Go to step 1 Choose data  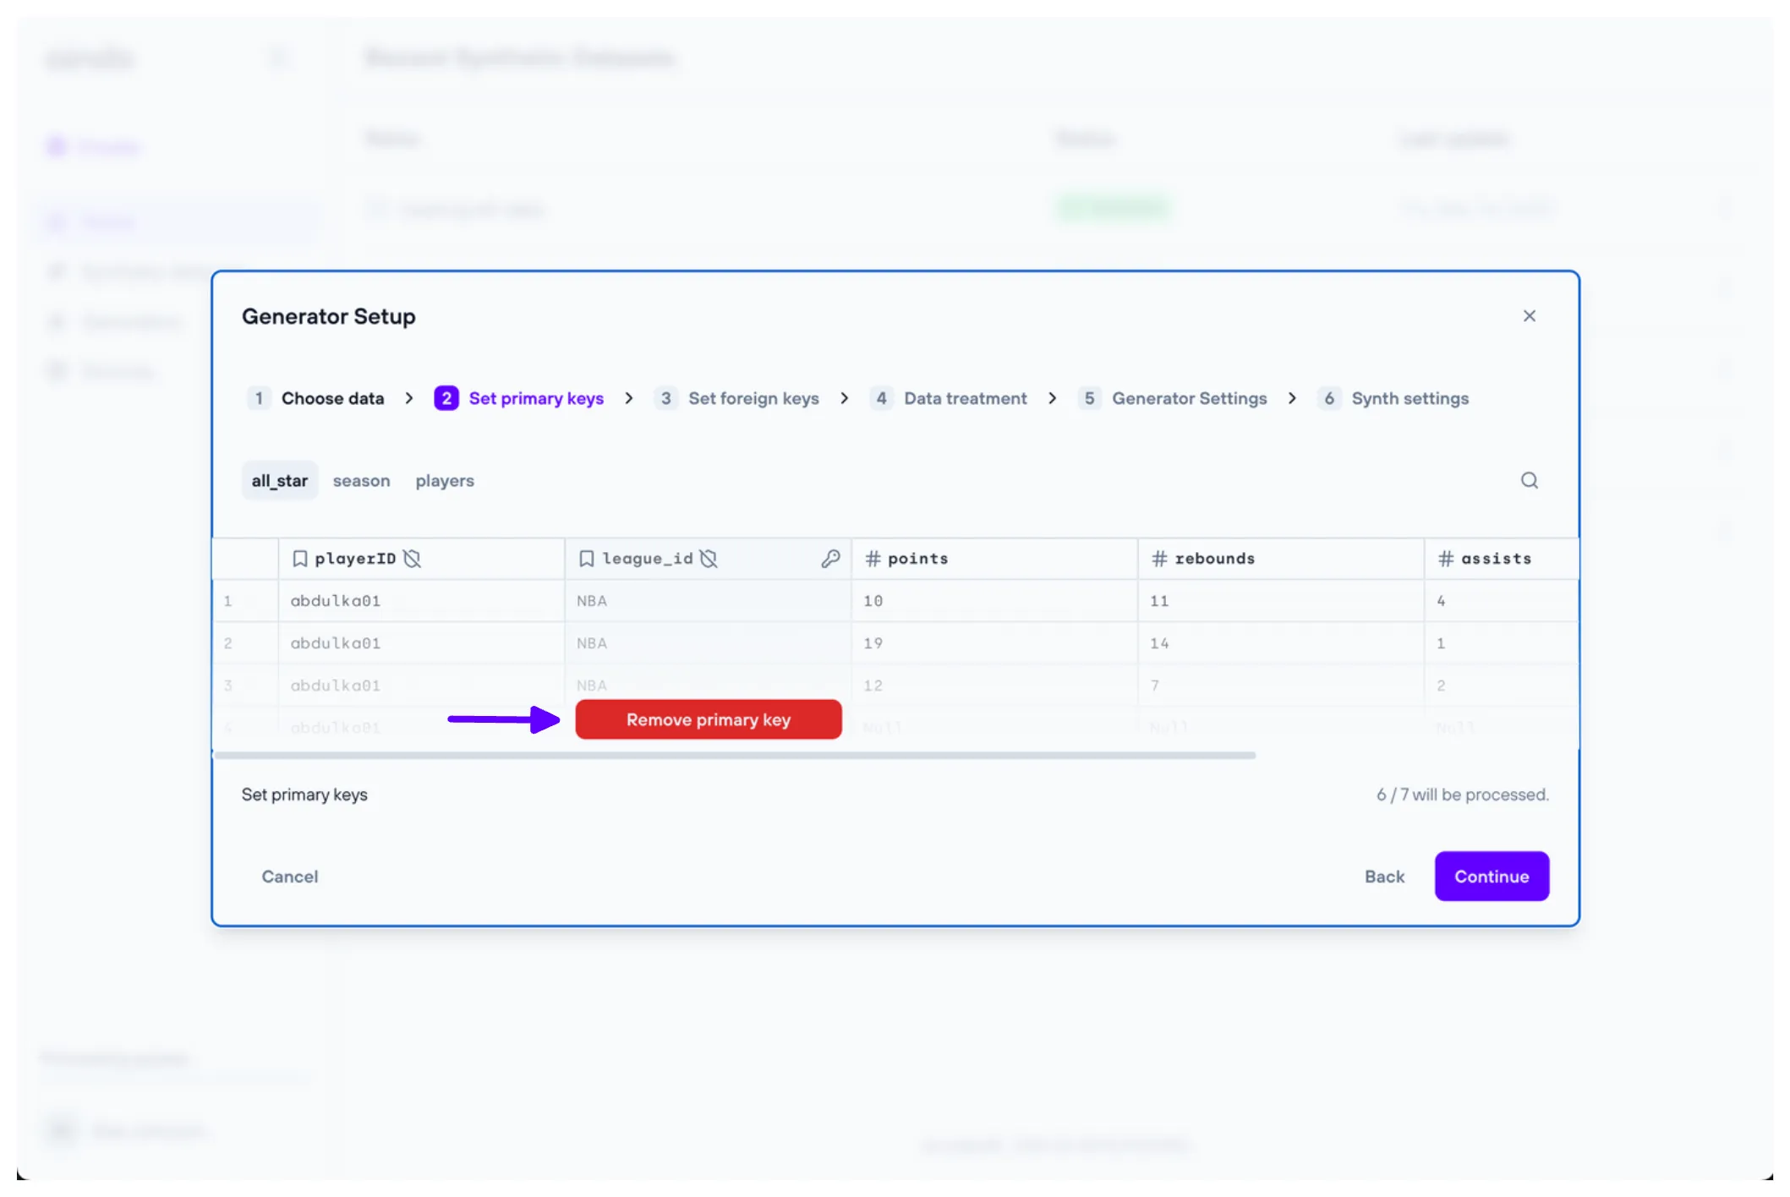(x=331, y=398)
